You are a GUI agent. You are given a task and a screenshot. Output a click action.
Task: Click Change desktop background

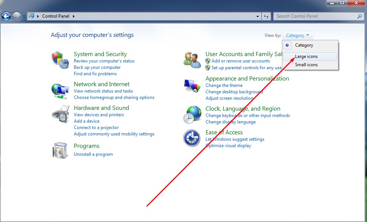(234, 92)
